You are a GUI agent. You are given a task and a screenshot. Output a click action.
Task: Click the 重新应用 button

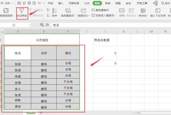point(36,15)
